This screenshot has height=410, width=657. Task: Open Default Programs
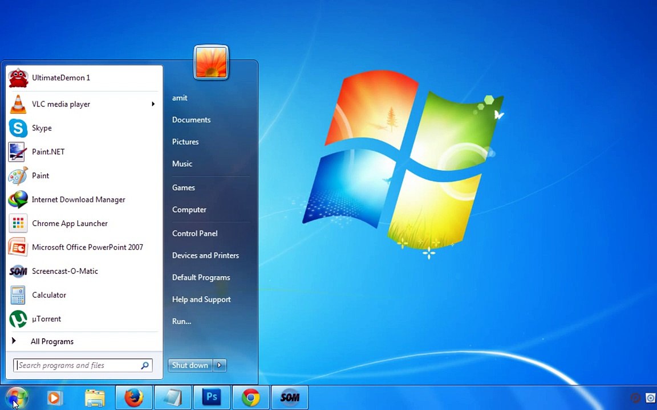(x=201, y=278)
